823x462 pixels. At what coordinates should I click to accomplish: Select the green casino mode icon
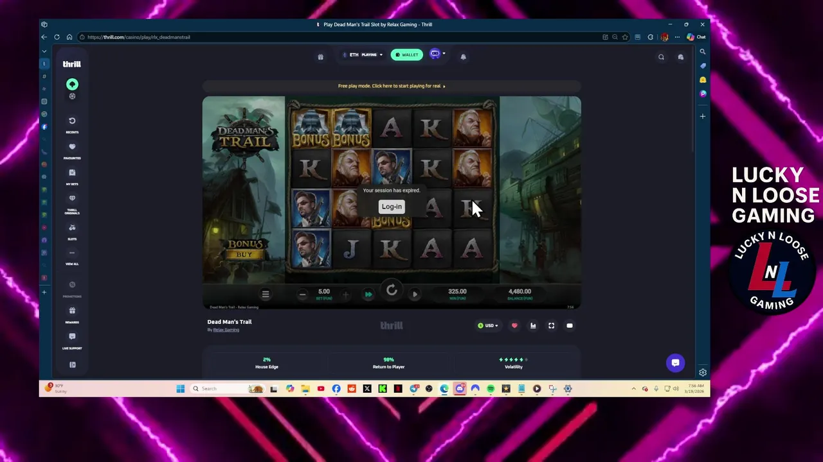(x=72, y=85)
